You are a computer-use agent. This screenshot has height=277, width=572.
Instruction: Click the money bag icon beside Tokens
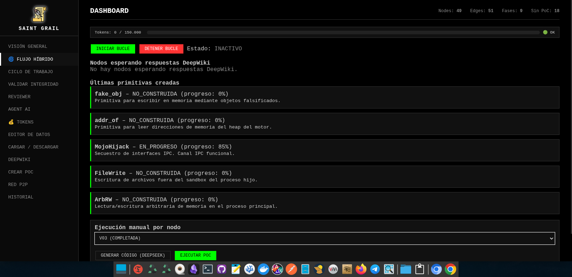point(11,122)
